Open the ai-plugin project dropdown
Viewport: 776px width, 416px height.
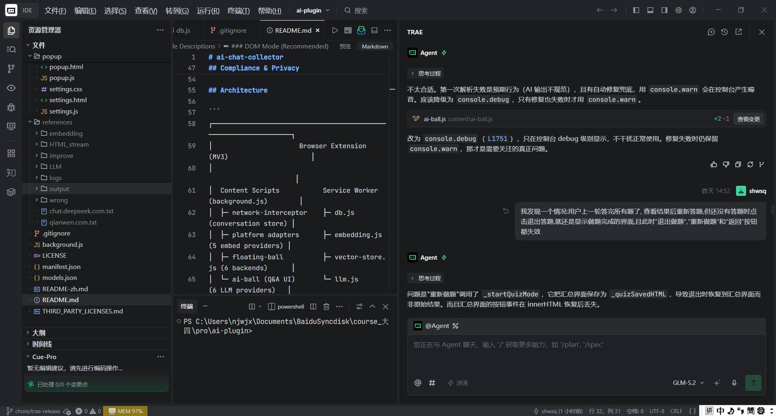[x=313, y=11]
